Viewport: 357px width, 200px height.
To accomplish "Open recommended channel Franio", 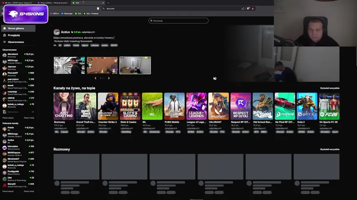I will [x=18, y=129].
